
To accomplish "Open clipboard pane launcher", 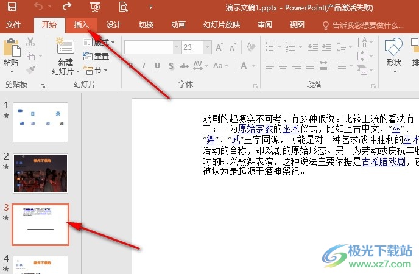I will (x=43, y=86).
